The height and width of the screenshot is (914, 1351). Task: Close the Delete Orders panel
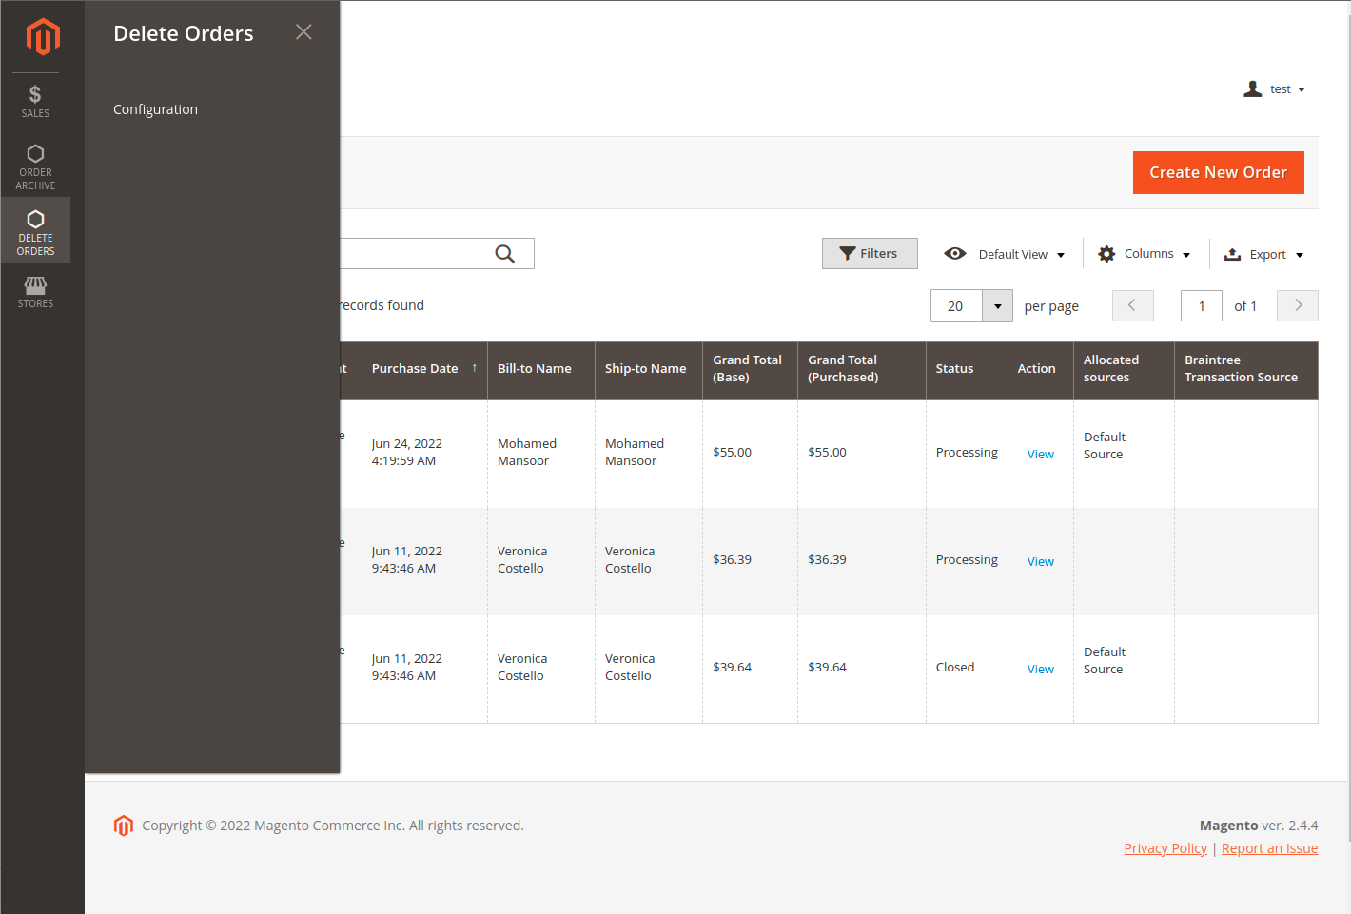[x=303, y=32]
